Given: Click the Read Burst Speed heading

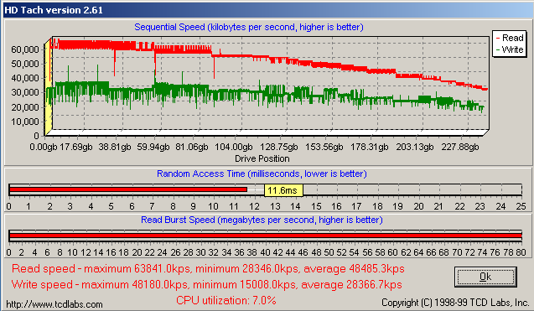Looking at the screenshot, I should pyautogui.click(x=262, y=220).
